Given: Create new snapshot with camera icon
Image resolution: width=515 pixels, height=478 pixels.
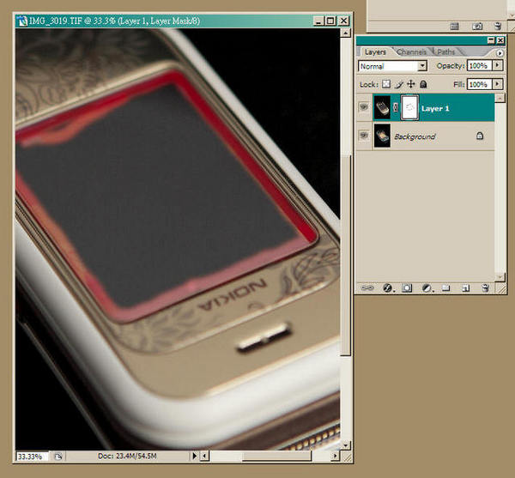Looking at the screenshot, I should pyautogui.click(x=477, y=27).
